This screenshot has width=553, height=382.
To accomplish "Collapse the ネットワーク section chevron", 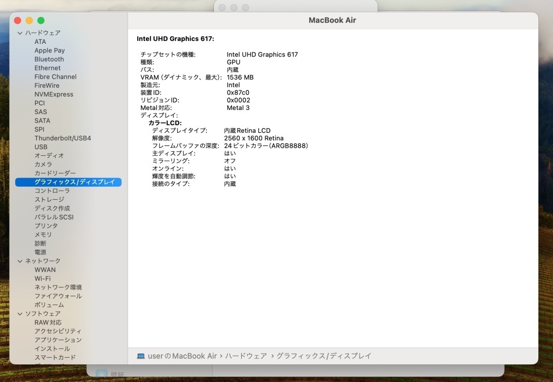I will click(x=20, y=261).
